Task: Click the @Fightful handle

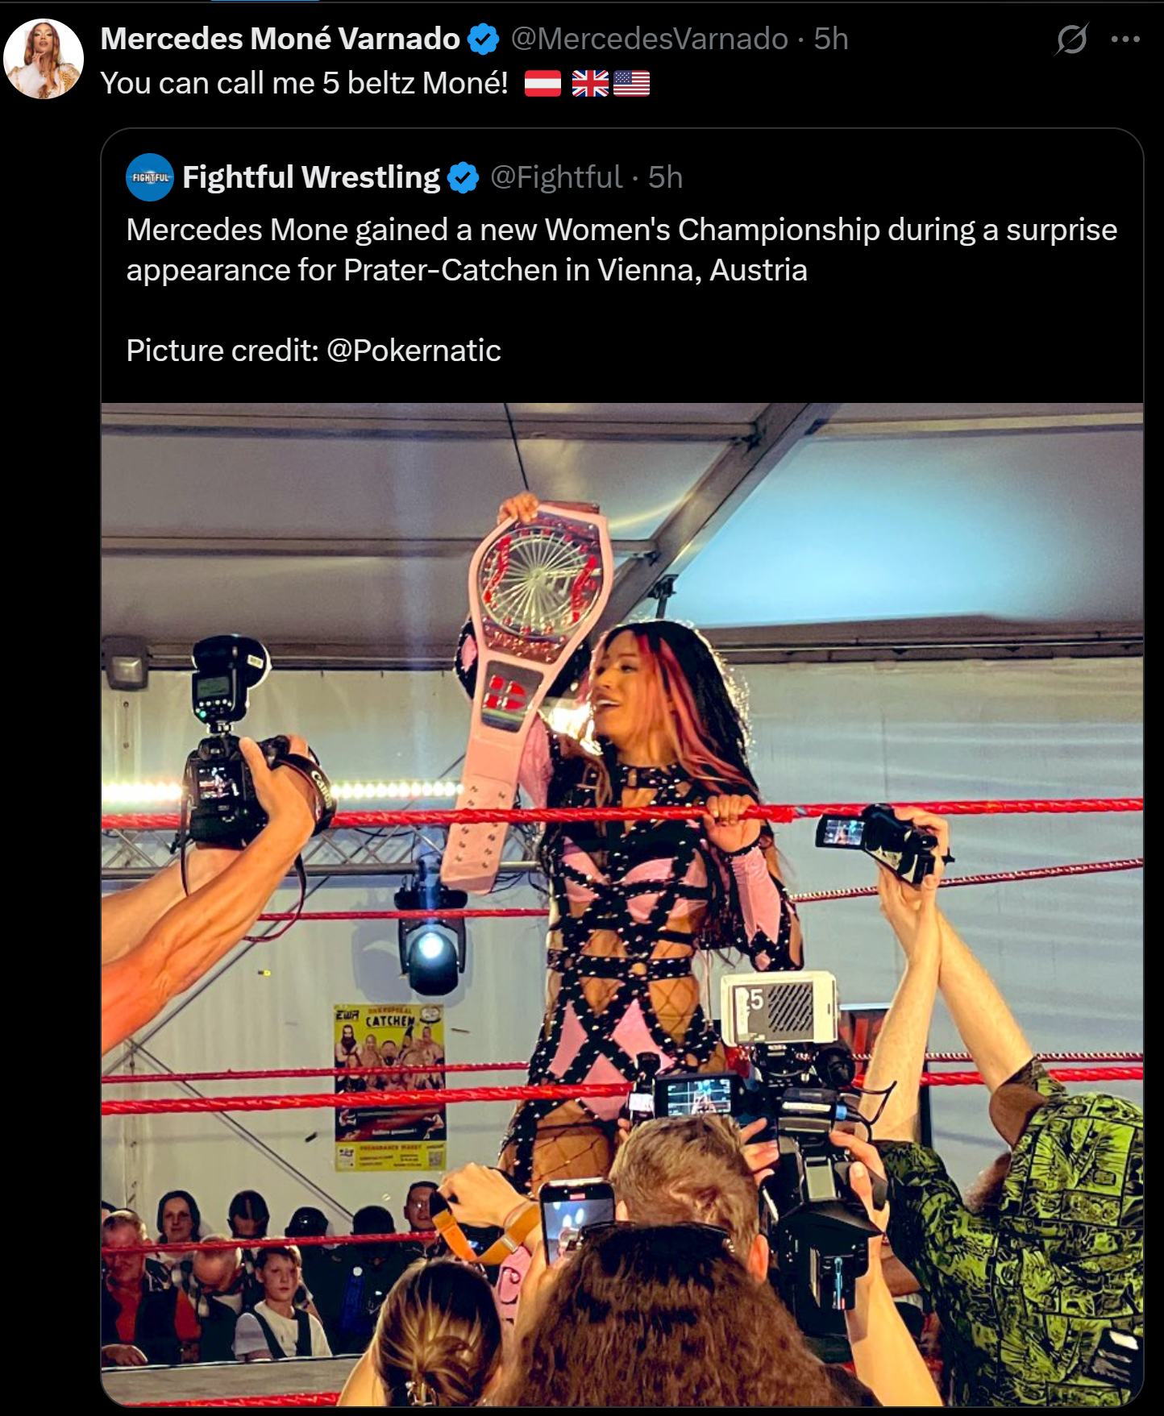Action: tap(556, 177)
